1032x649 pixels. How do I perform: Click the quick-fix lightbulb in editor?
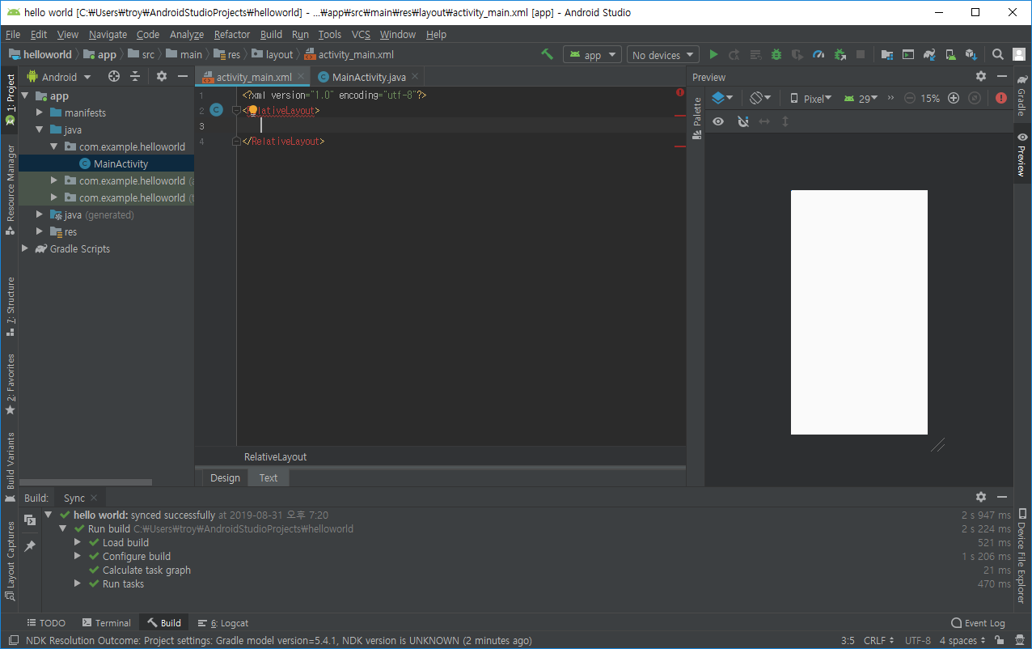pos(252,110)
